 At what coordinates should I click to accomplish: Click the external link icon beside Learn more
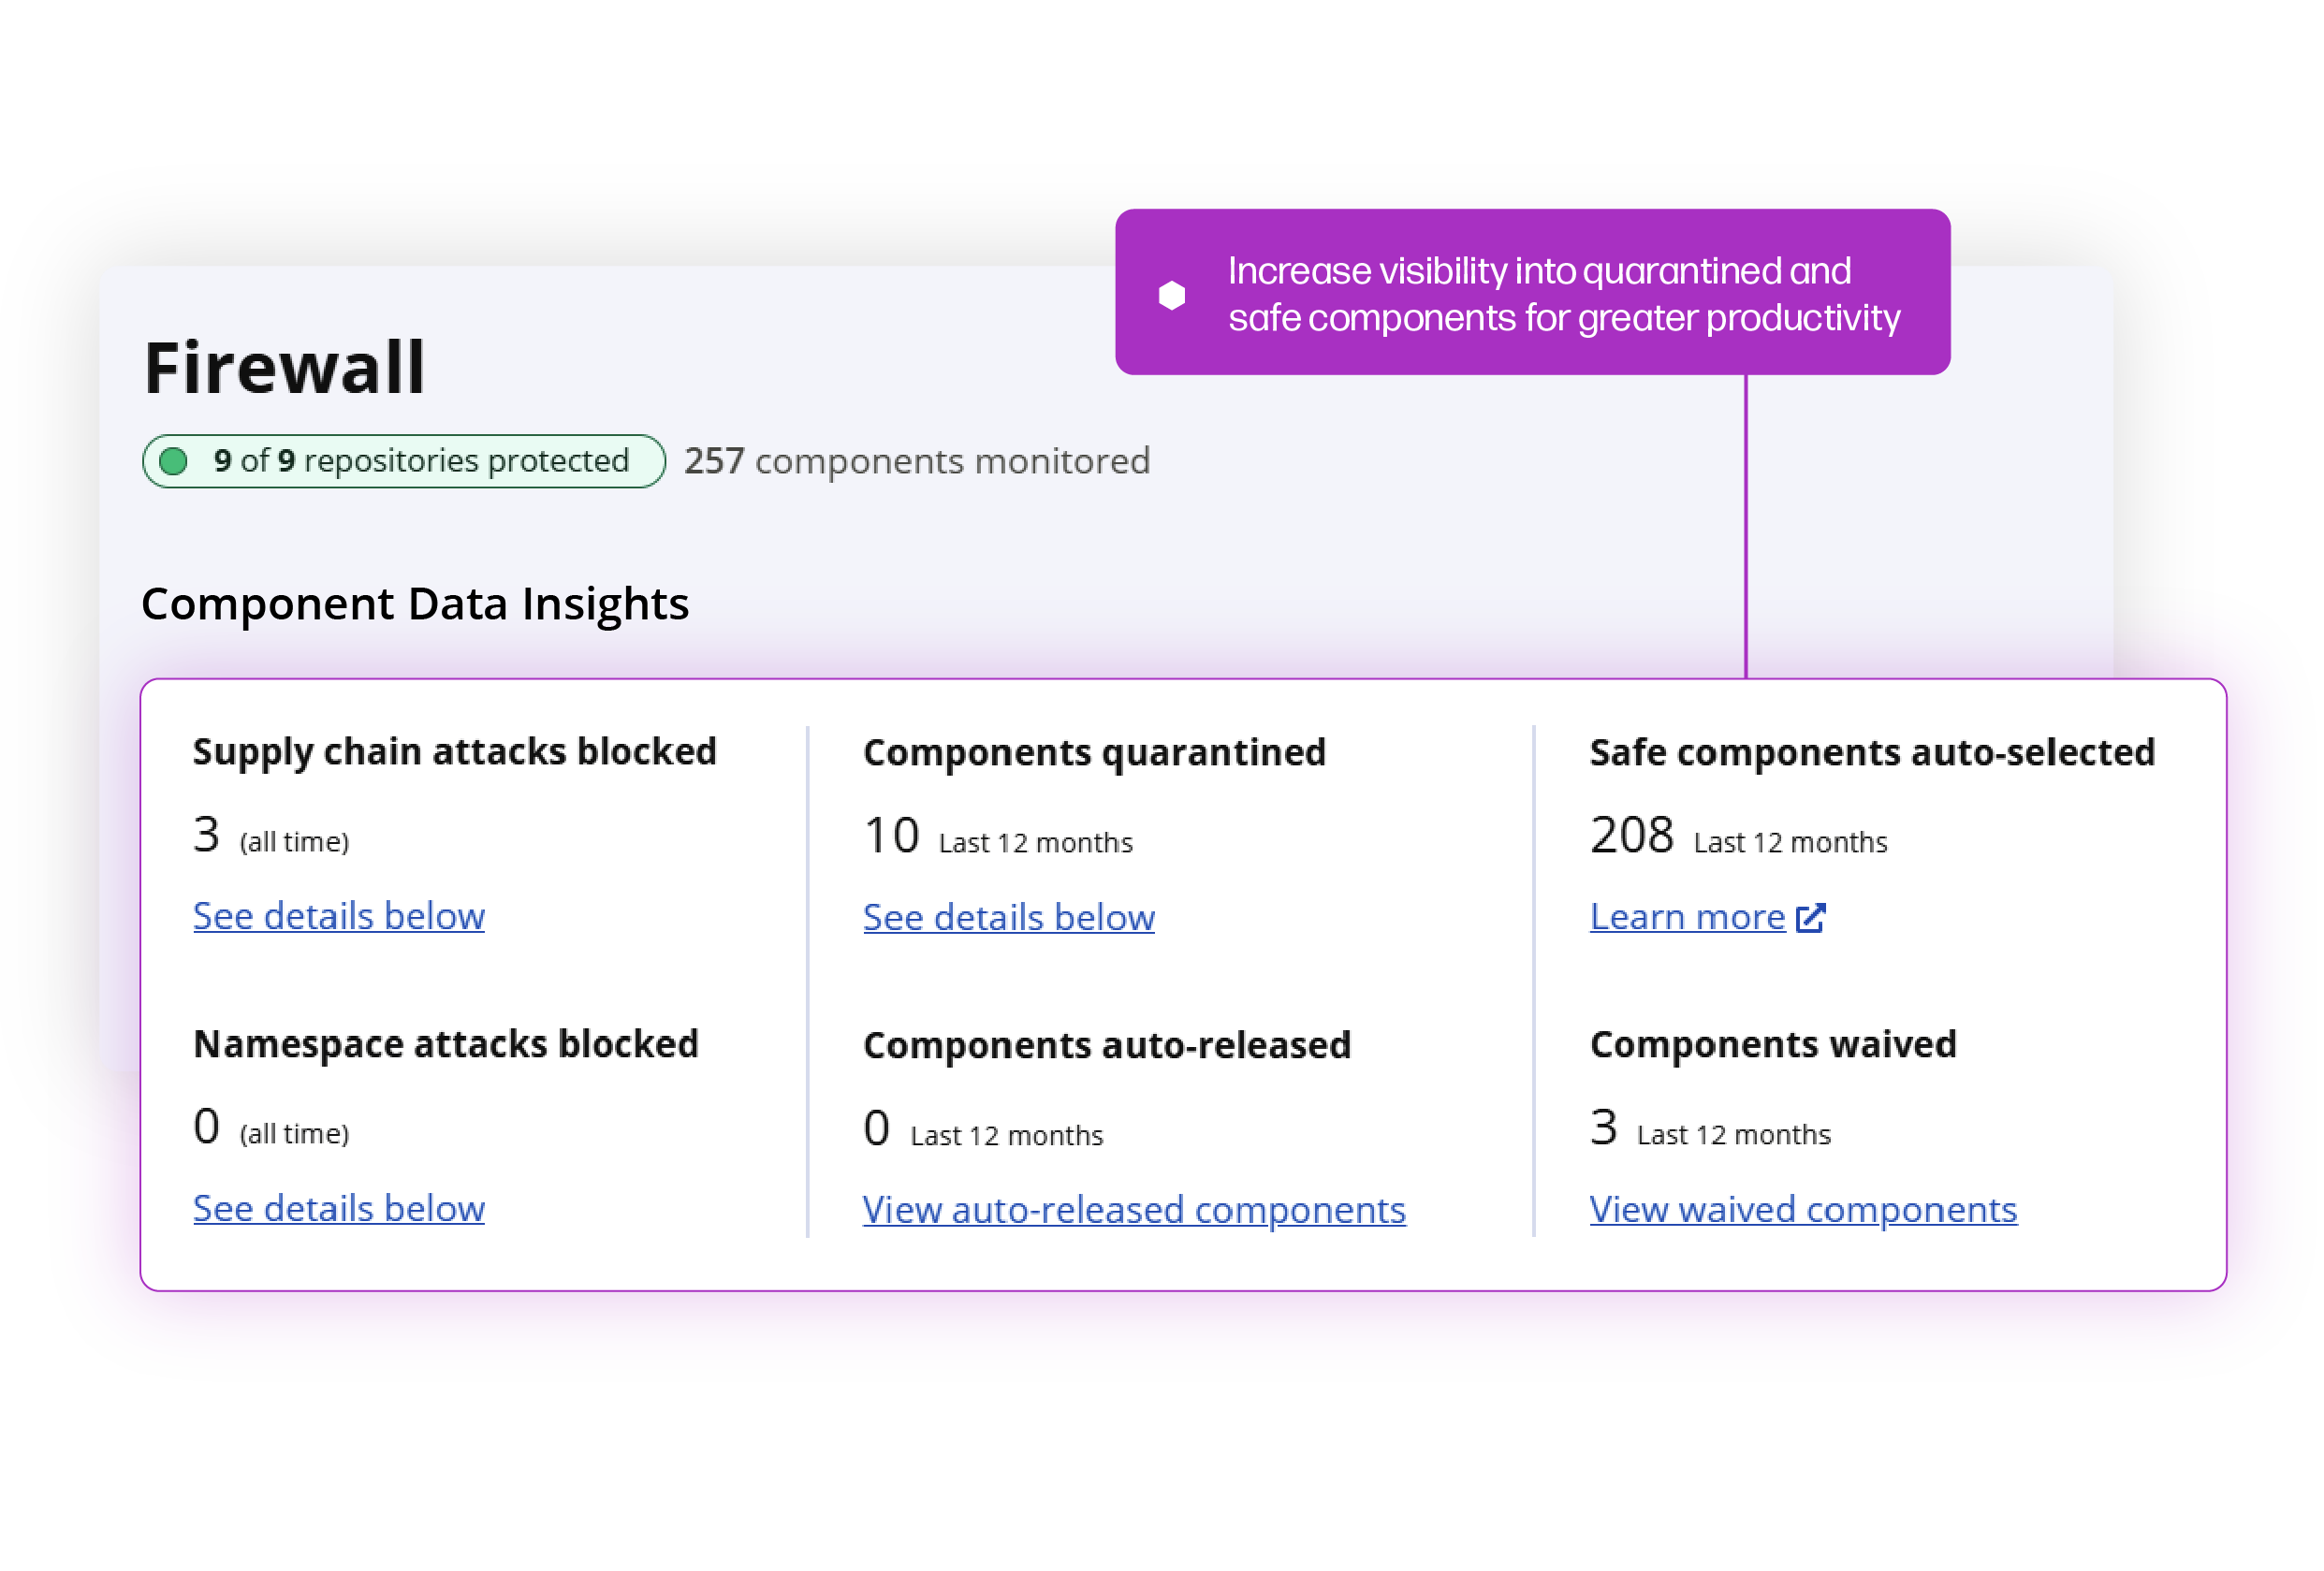point(1812,916)
